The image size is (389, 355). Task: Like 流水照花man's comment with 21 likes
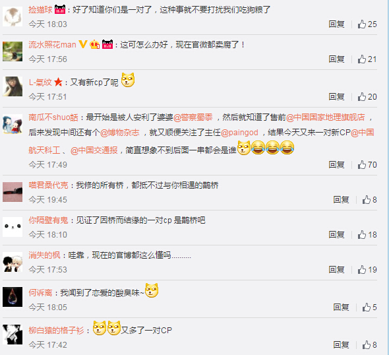click(x=367, y=59)
